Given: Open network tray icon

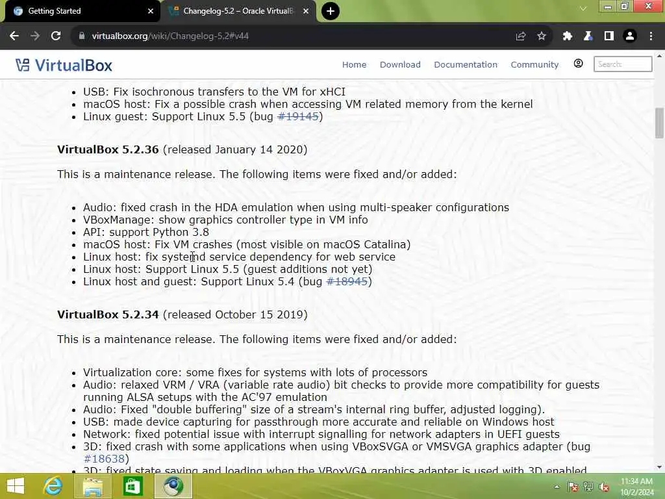Looking at the screenshot, I should [x=588, y=487].
